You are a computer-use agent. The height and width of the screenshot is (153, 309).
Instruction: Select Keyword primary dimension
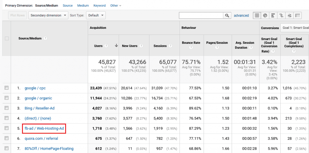pyautogui.click(x=100, y=5)
